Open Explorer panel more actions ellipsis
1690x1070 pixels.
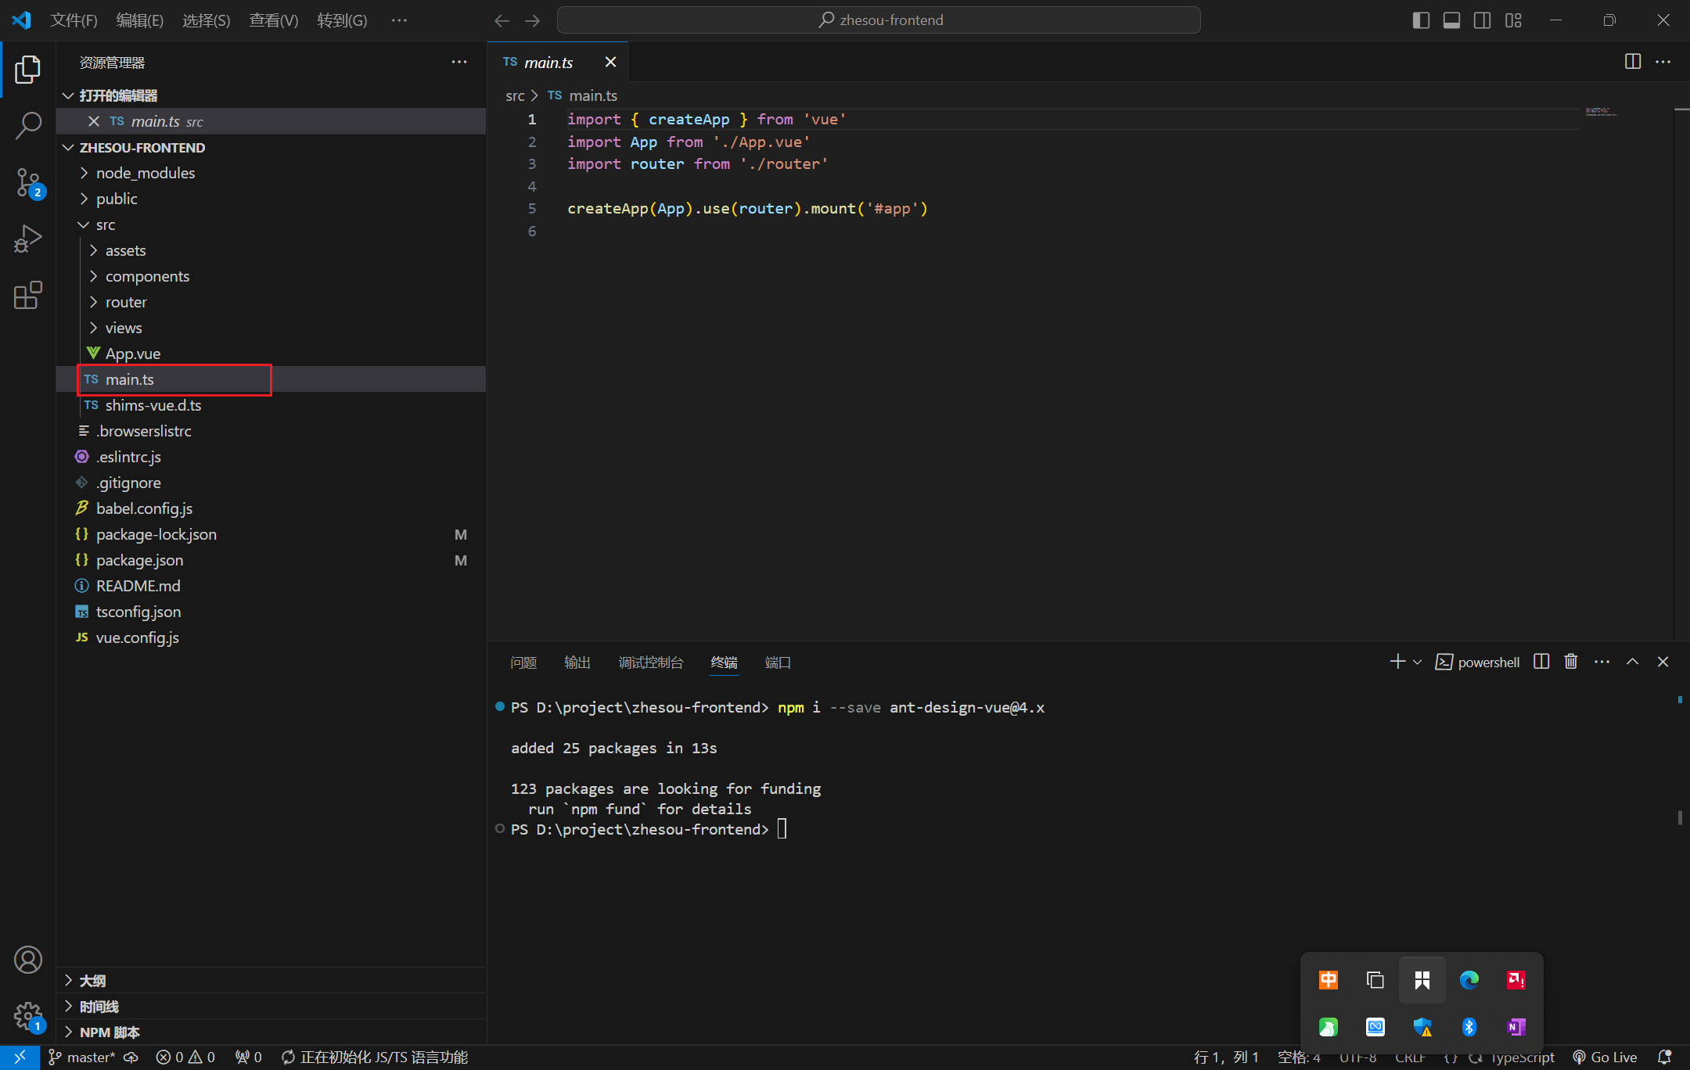point(459,63)
